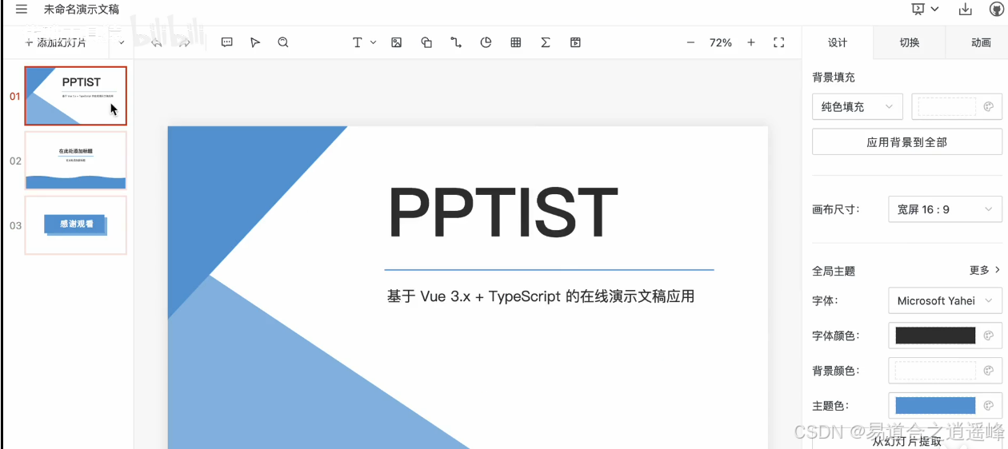The image size is (1008, 449).
Task: Click the PPTIST title text on canvas
Action: [x=503, y=212]
